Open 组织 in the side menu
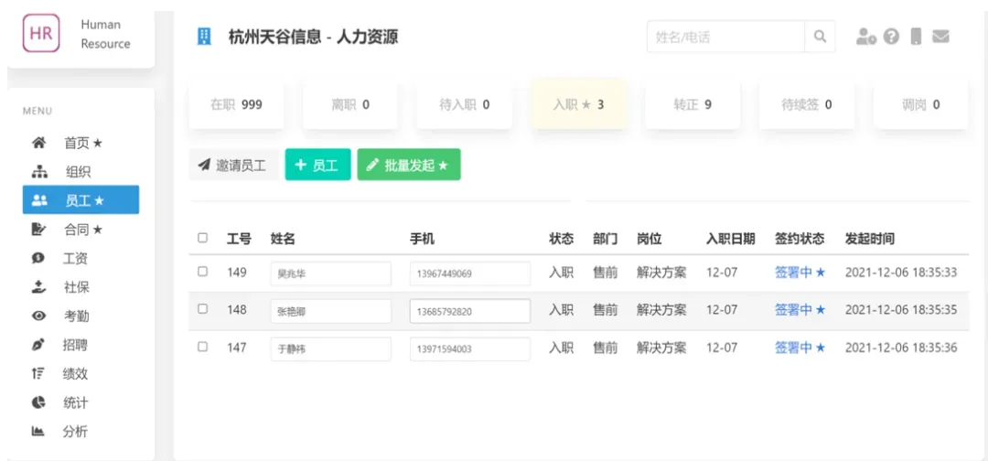This screenshot has height=461, width=988. pyautogui.click(x=81, y=171)
